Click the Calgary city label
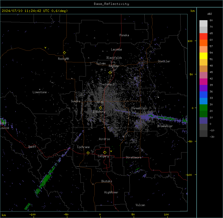Screen dimensions: 223x218 [103, 156]
